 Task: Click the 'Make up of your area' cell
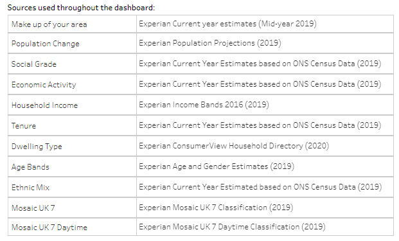point(72,24)
